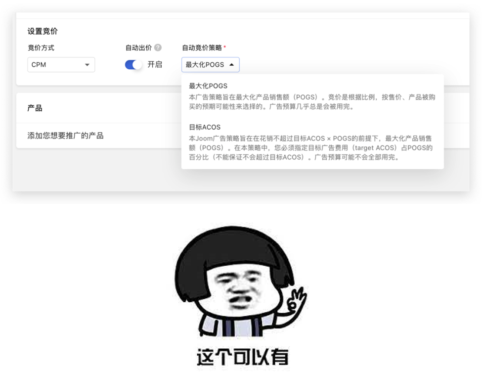
Task: Click the 自动出价 help question icon
Action: 158,47
